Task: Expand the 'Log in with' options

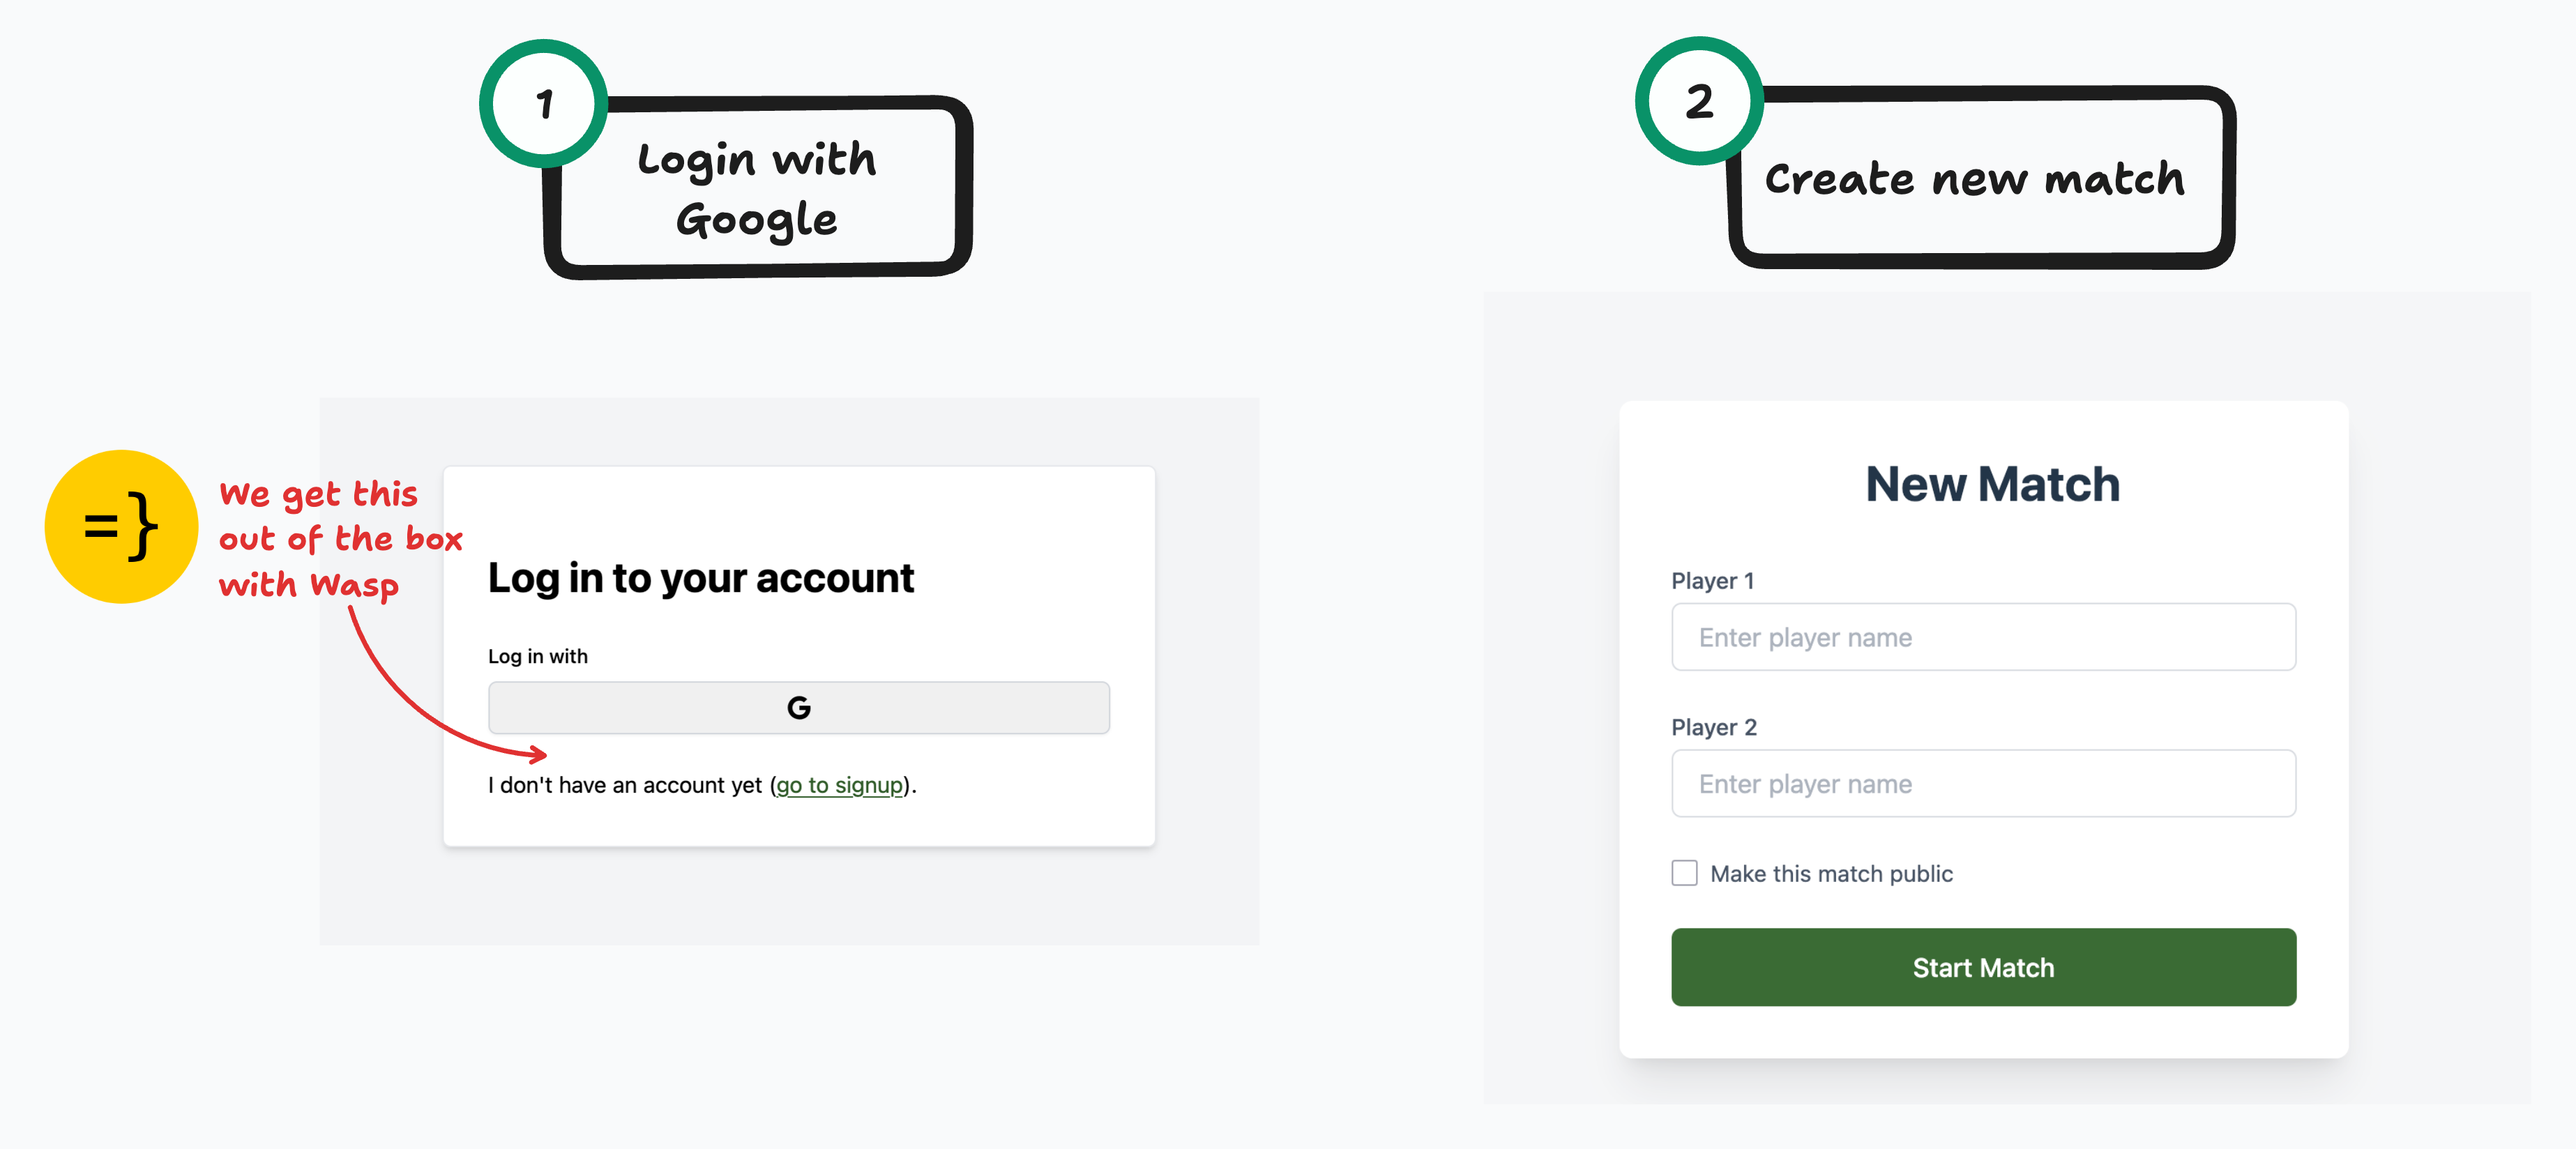Action: pyautogui.click(x=537, y=656)
